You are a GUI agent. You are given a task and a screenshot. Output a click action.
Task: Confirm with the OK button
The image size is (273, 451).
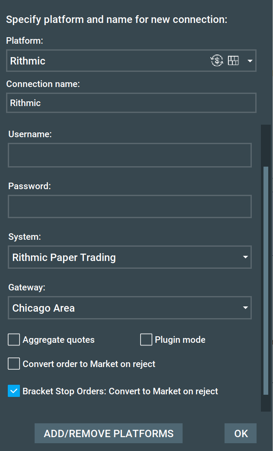click(241, 433)
